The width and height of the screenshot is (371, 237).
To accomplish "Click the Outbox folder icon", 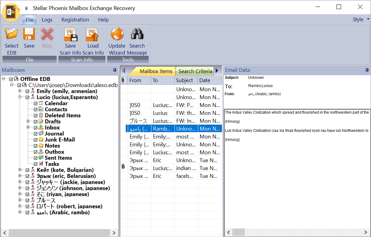I will point(41,152).
